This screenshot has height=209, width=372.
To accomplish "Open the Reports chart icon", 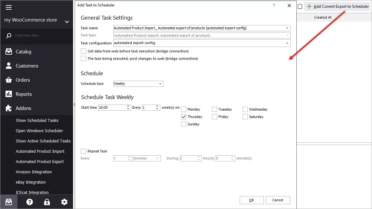I will (9, 94).
